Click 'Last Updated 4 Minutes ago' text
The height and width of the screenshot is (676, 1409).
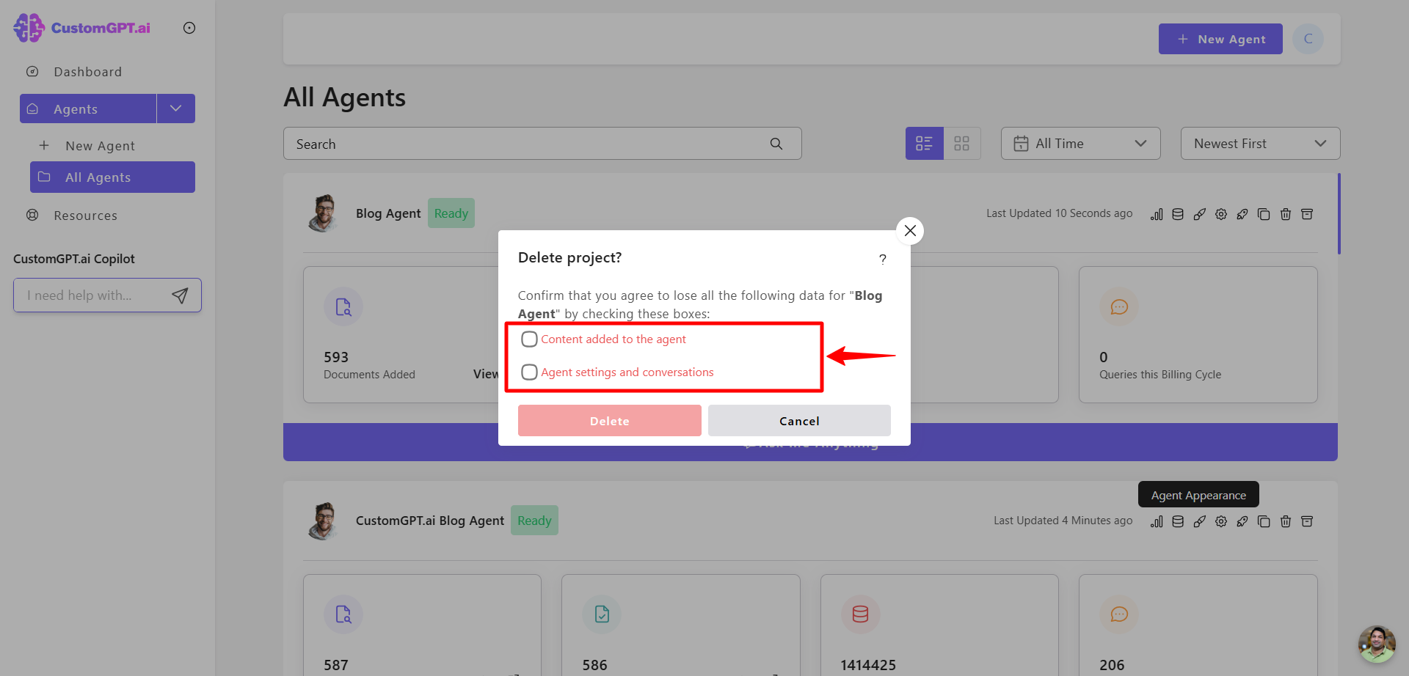click(x=1063, y=521)
